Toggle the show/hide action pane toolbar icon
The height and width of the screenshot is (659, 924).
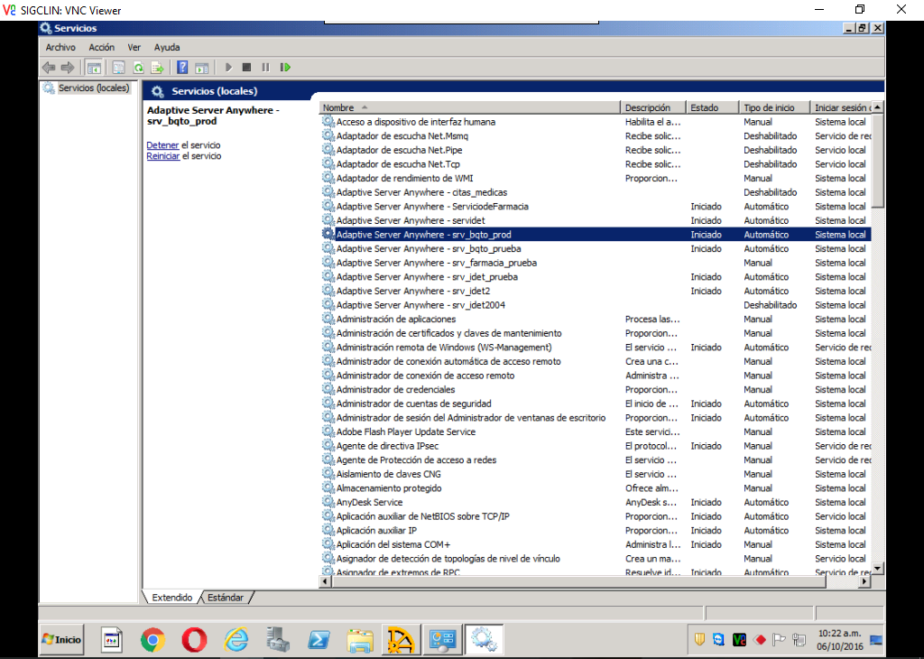202,68
